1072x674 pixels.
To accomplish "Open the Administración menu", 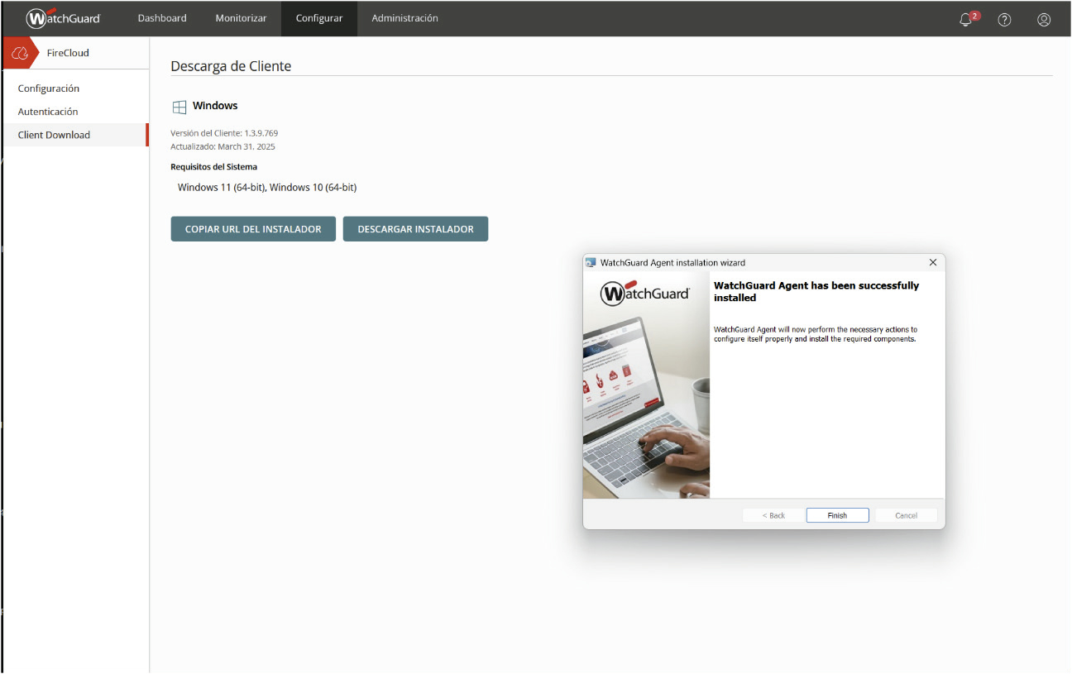I will tap(404, 18).
